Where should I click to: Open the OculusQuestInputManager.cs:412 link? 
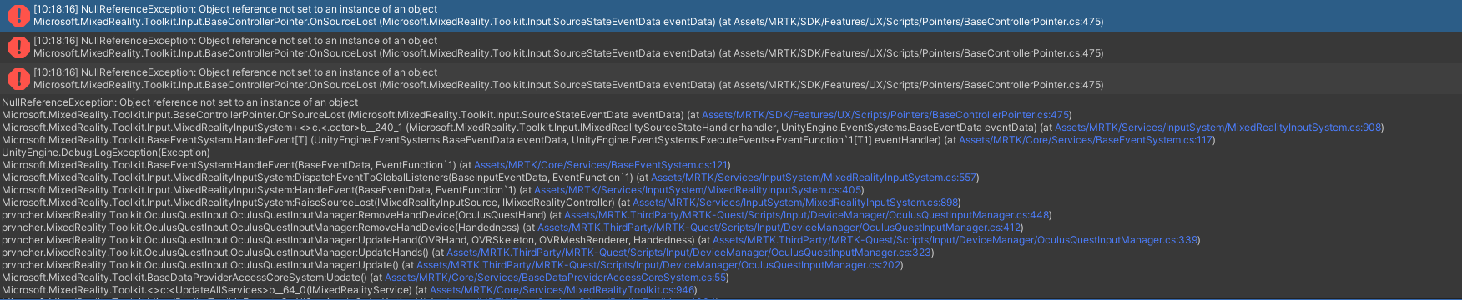(x=779, y=227)
